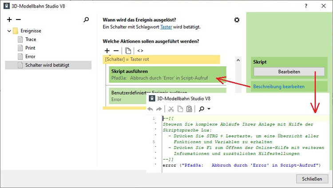333x188 pixels.
Task: Copy in the script editor toolbar
Action: pyautogui.click(x=180, y=109)
